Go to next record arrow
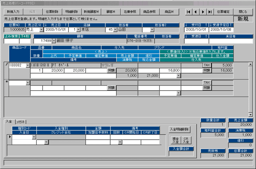This screenshot has width=256, height=169. click(x=203, y=12)
